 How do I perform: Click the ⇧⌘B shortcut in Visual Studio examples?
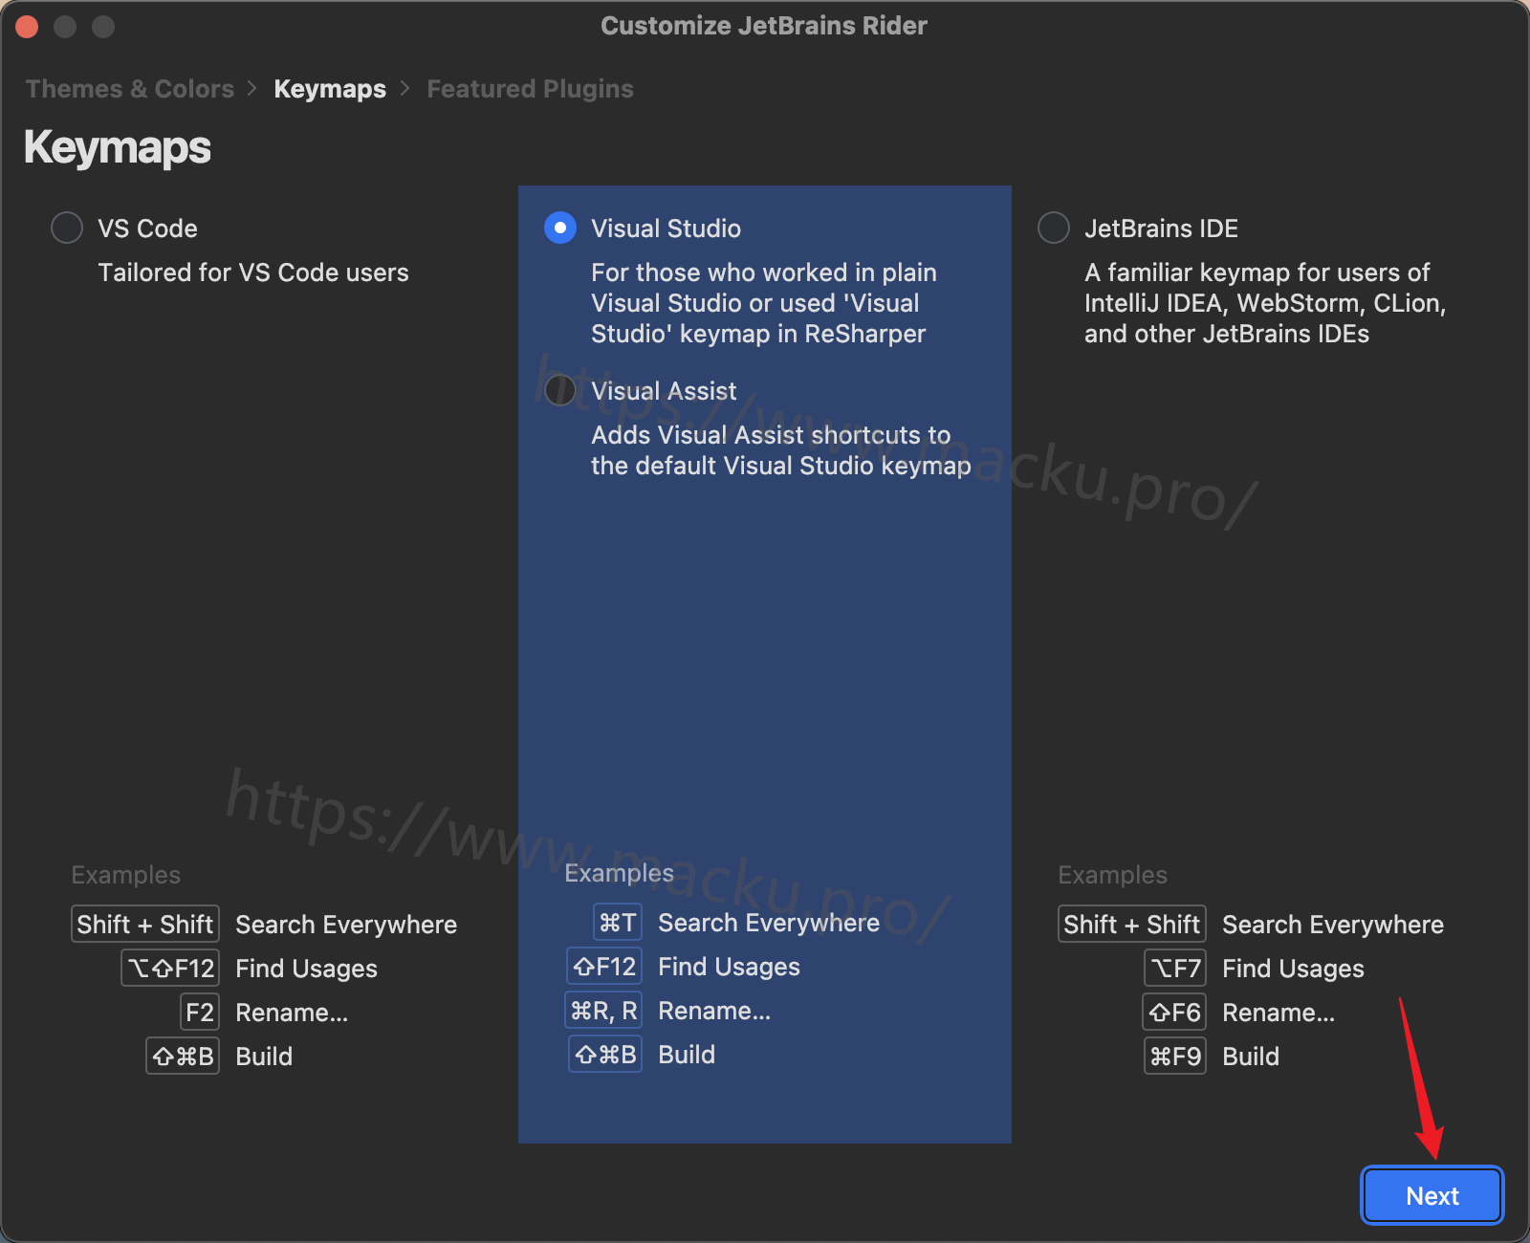click(x=605, y=1055)
